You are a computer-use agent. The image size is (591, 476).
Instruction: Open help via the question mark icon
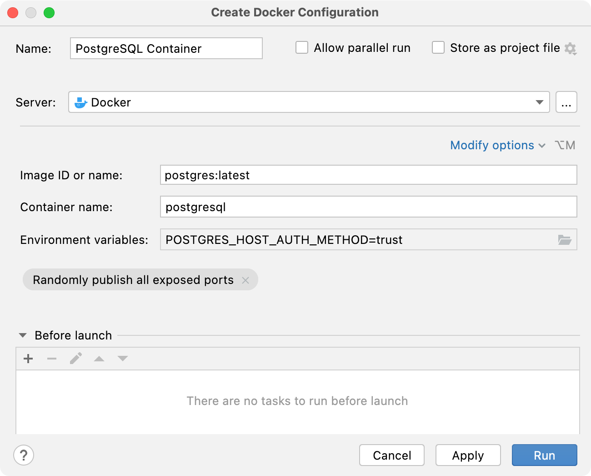tap(24, 455)
